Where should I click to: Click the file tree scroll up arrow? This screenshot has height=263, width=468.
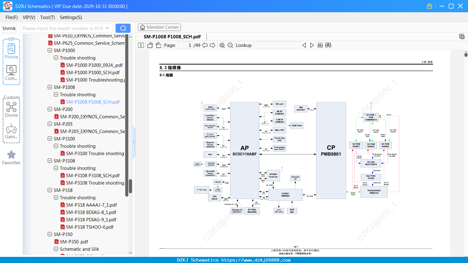pos(130,37)
